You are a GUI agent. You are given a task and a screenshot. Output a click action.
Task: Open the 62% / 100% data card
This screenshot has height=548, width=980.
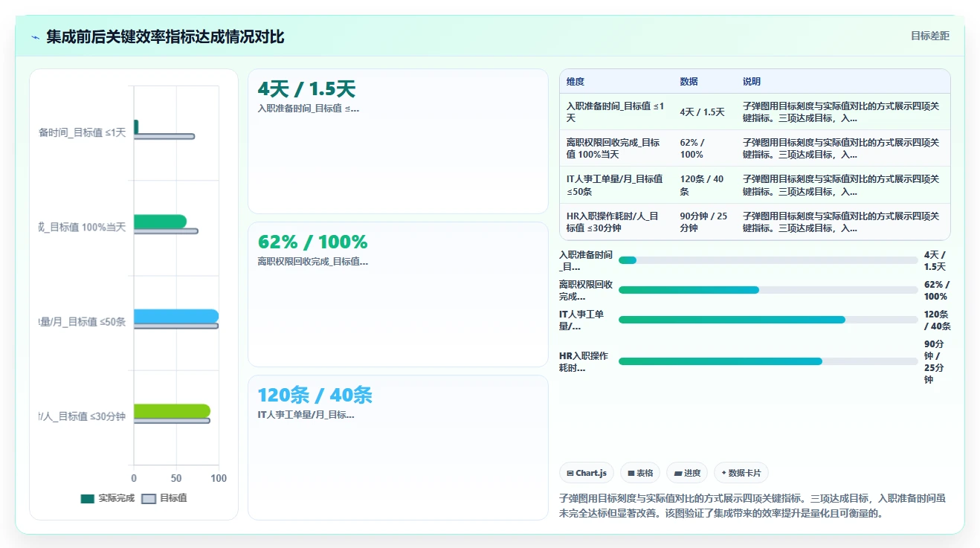pos(398,294)
